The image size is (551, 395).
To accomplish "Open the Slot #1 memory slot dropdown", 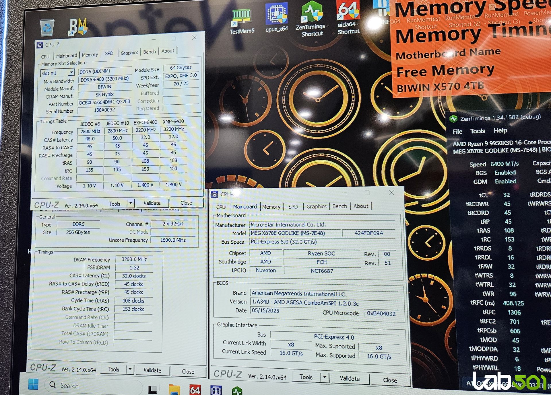I will click(x=57, y=73).
